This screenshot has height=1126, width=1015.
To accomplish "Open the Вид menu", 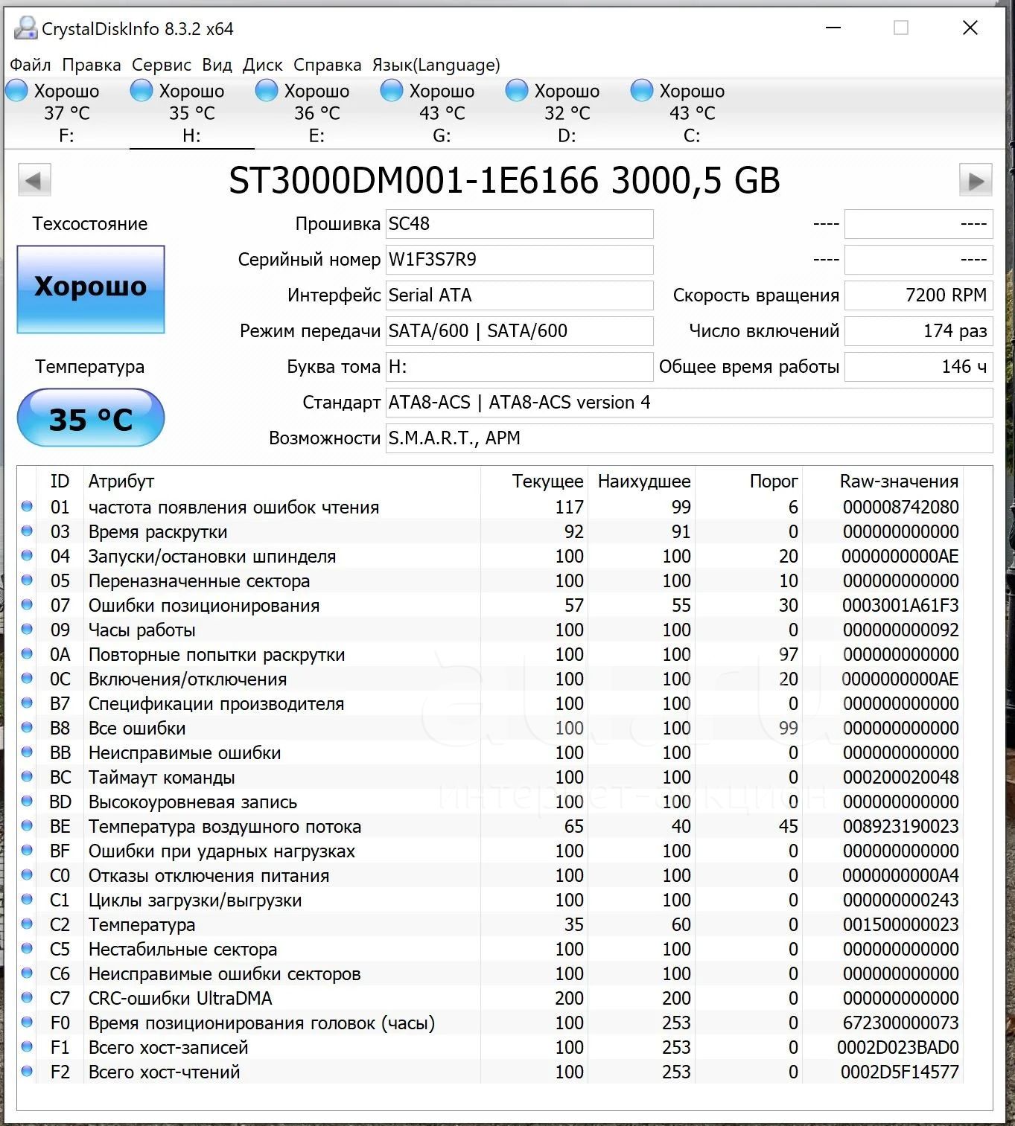I will [x=217, y=65].
